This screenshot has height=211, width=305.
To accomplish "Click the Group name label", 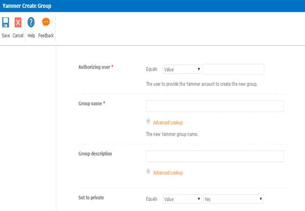I will (x=90, y=104).
